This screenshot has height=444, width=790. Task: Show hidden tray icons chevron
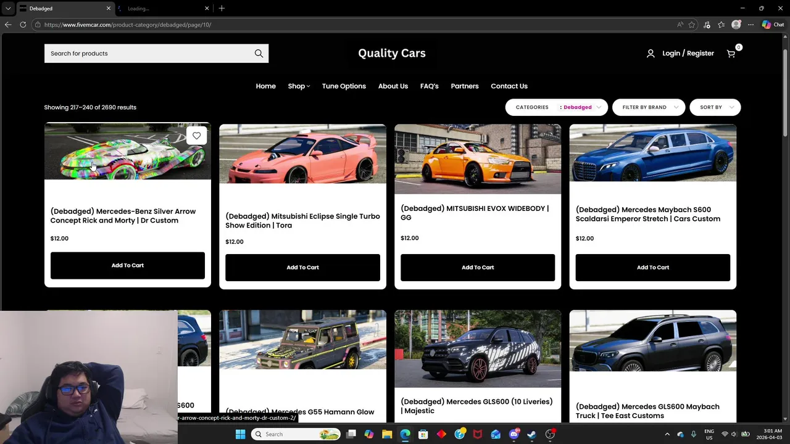point(667,434)
